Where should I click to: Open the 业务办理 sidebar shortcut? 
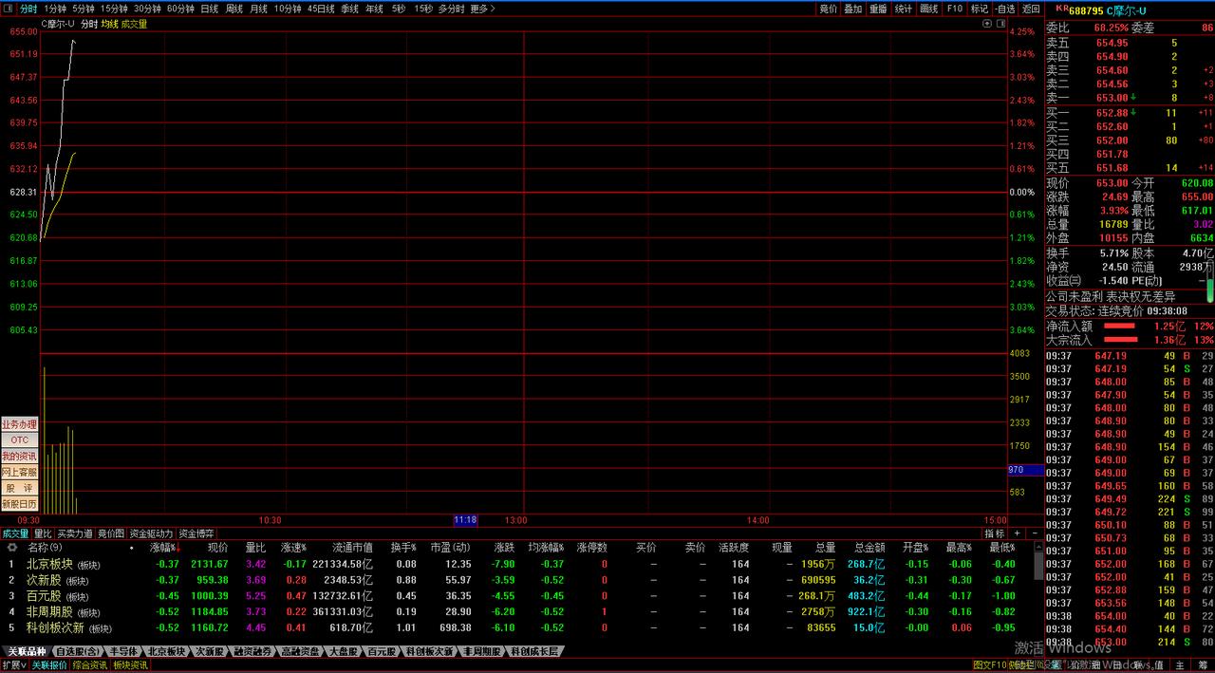(19, 424)
